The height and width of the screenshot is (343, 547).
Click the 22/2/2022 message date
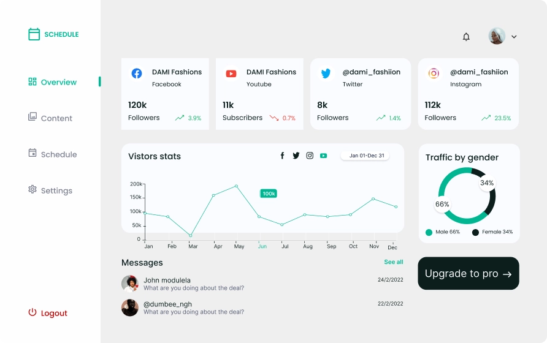pyautogui.click(x=391, y=304)
